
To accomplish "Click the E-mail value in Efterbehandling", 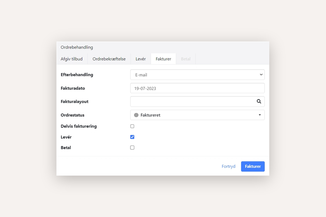I will (141, 75).
